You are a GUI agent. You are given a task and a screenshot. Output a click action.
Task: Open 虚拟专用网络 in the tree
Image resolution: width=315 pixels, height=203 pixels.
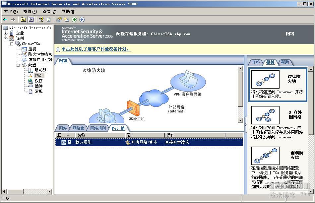pyautogui.click(x=40, y=59)
